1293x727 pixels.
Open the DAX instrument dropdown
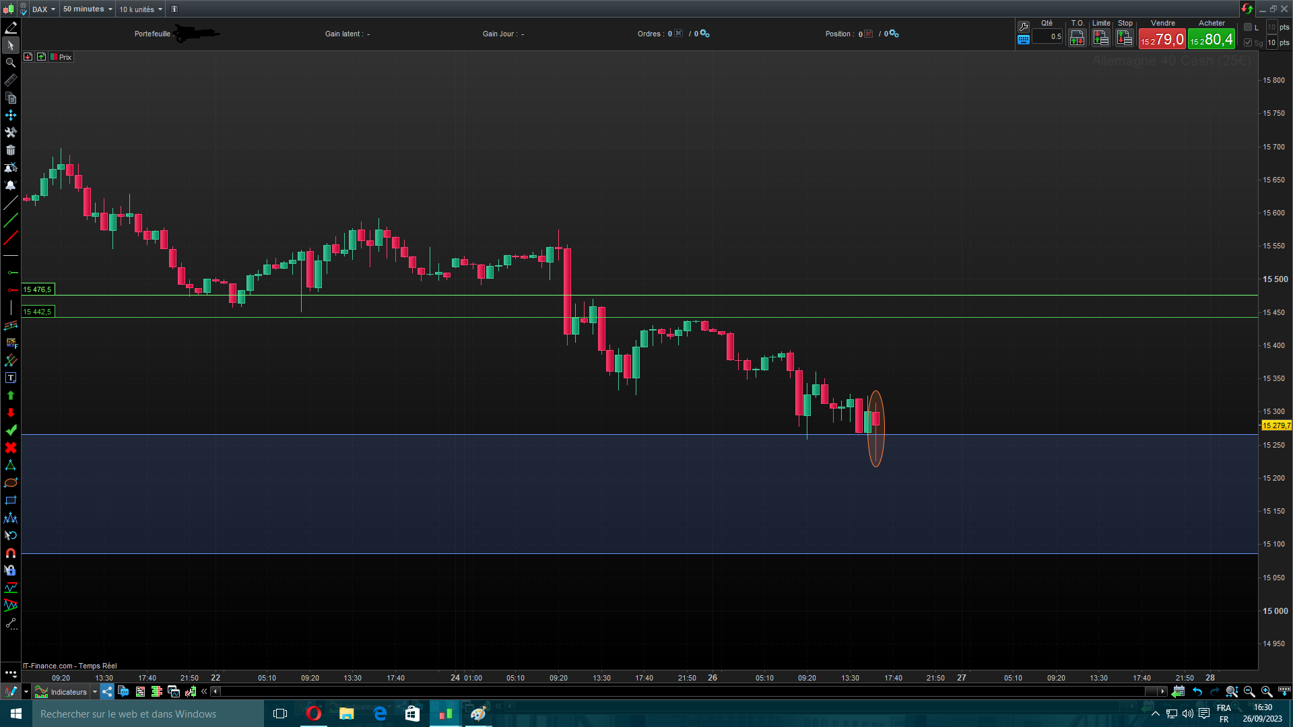44,9
